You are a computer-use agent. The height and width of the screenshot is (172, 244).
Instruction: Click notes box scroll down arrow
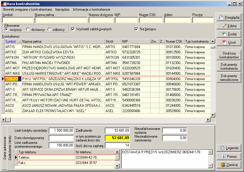(210, 166)
